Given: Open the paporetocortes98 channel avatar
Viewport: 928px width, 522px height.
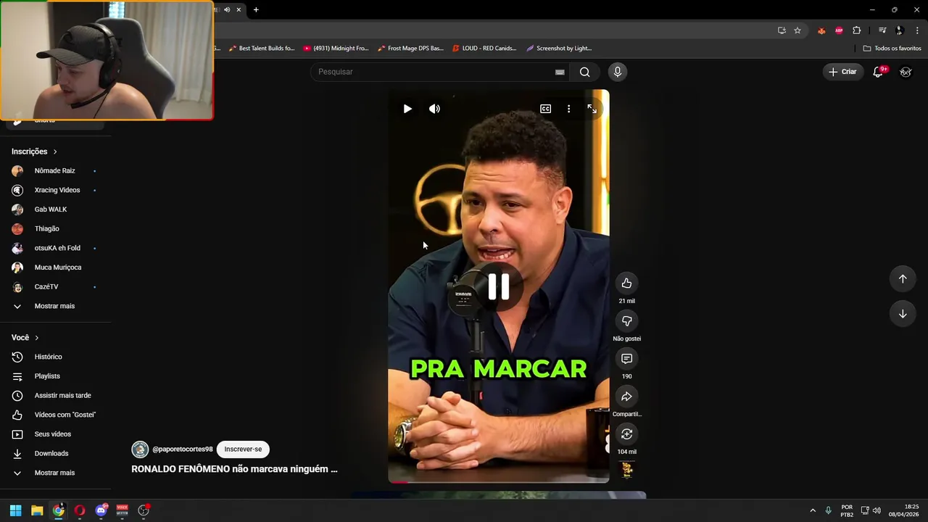Looking at the screenshot, I should (x=140, y=449).
